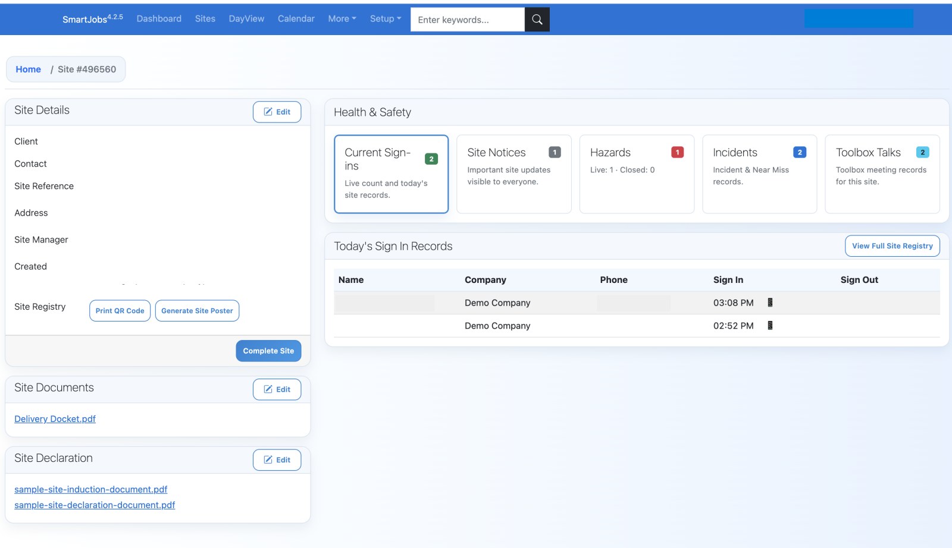Open the More dropdown menu
Viewport: 952px width, 548px height.
tap(342, 19)
